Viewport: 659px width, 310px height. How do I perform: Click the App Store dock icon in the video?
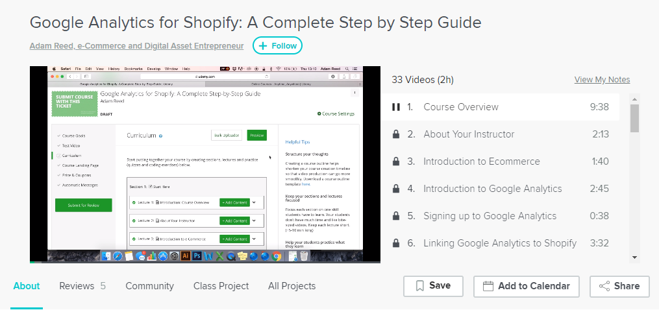click(163, 256)
